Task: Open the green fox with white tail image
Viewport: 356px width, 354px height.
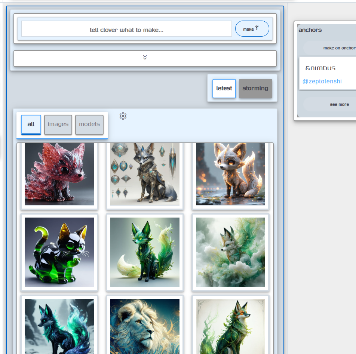Action: click(x=145, y=252)
